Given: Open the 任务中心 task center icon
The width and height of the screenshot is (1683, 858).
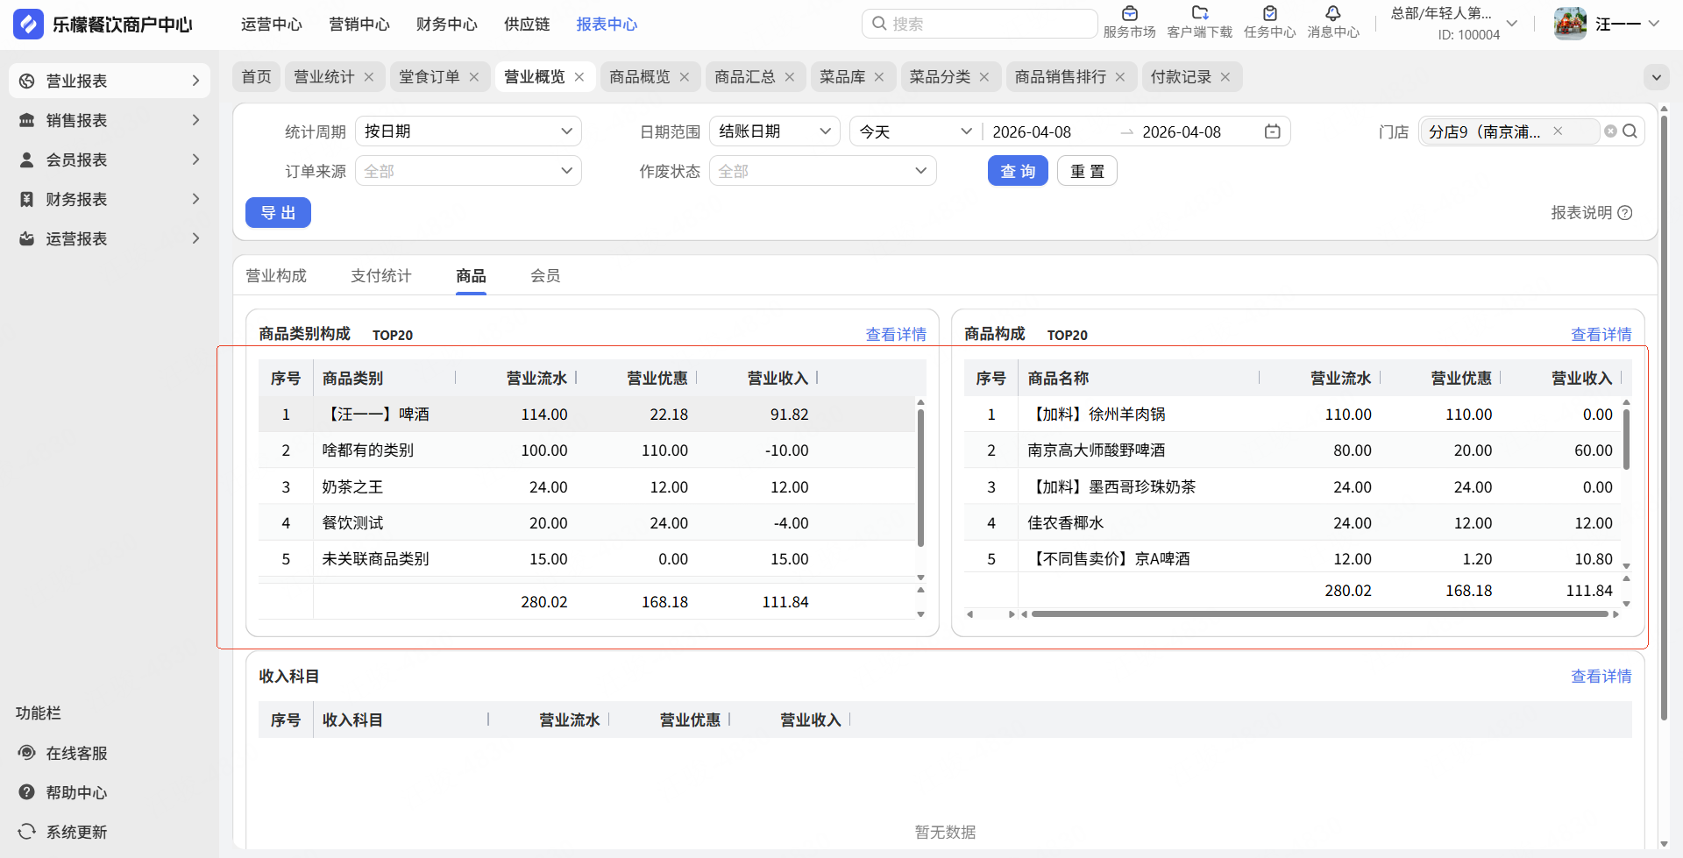Looking at the screenshot, I should tap(1269, 14).
